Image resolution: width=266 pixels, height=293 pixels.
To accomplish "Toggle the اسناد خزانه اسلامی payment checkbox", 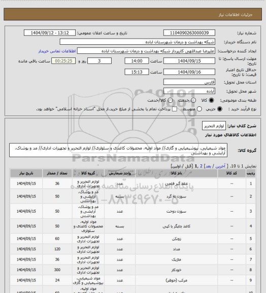I will point(175,109).
